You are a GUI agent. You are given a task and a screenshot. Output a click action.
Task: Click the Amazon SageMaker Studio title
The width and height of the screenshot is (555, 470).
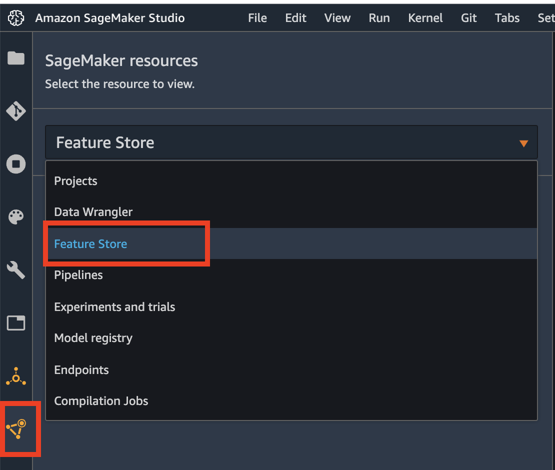(109, 18)
